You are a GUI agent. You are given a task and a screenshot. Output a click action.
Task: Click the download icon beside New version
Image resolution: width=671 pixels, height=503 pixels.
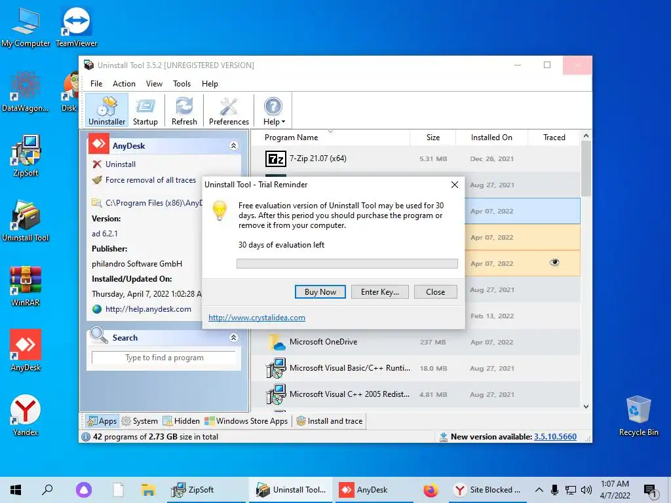click(x=444, y=437)
